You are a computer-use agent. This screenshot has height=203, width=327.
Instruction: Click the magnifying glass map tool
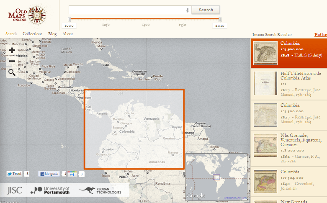coord(12,72)
